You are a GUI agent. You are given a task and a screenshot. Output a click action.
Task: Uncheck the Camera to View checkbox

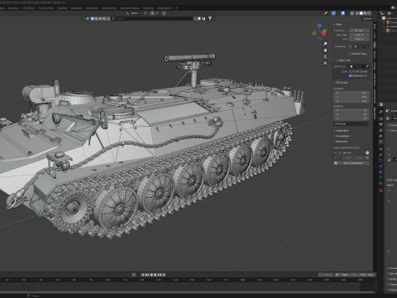350,76
